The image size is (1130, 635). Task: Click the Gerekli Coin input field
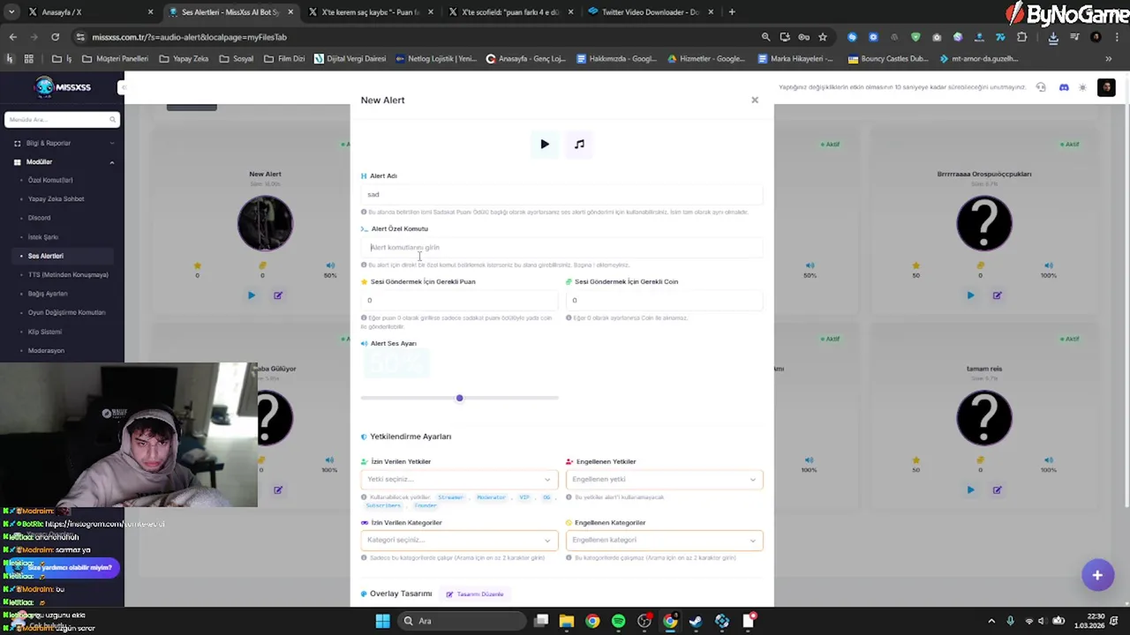664,300
